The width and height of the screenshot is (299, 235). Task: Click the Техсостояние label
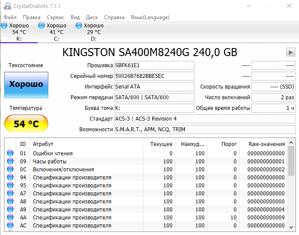tap(26, 65)
